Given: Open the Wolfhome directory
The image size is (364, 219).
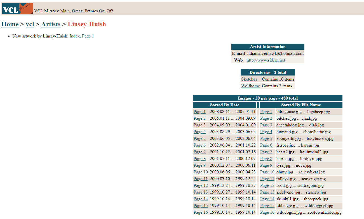Looking at the screenshot, I should [x=250, y=86].
